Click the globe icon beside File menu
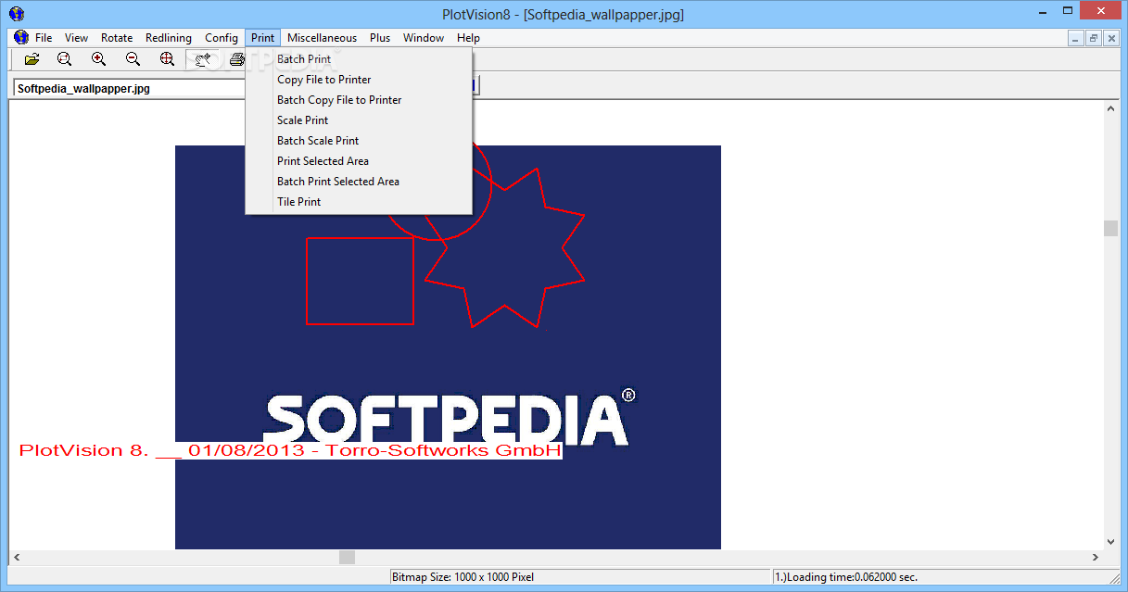Screen dimensions: 1128x592 pos(21,38)
